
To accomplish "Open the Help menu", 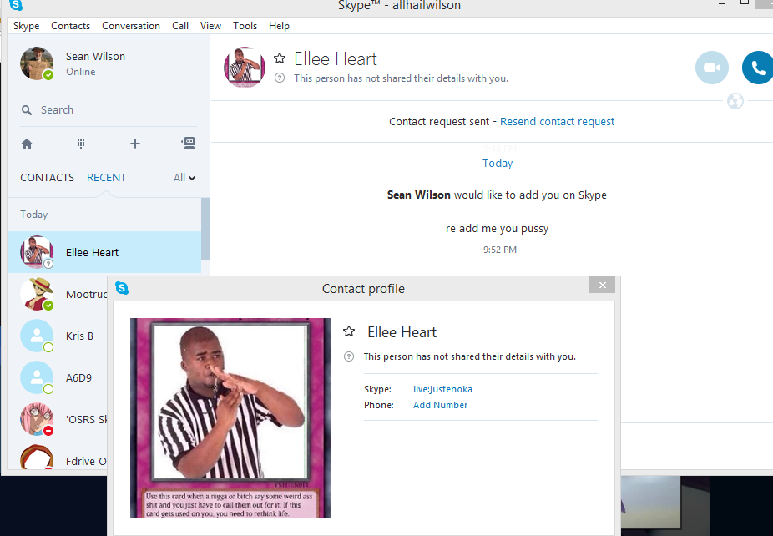I will (279, 26).
